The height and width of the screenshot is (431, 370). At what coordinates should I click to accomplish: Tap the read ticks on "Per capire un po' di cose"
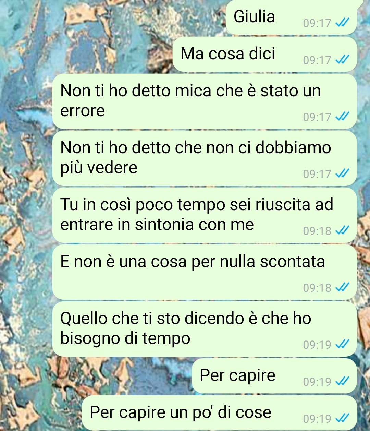tap(342, 418)
